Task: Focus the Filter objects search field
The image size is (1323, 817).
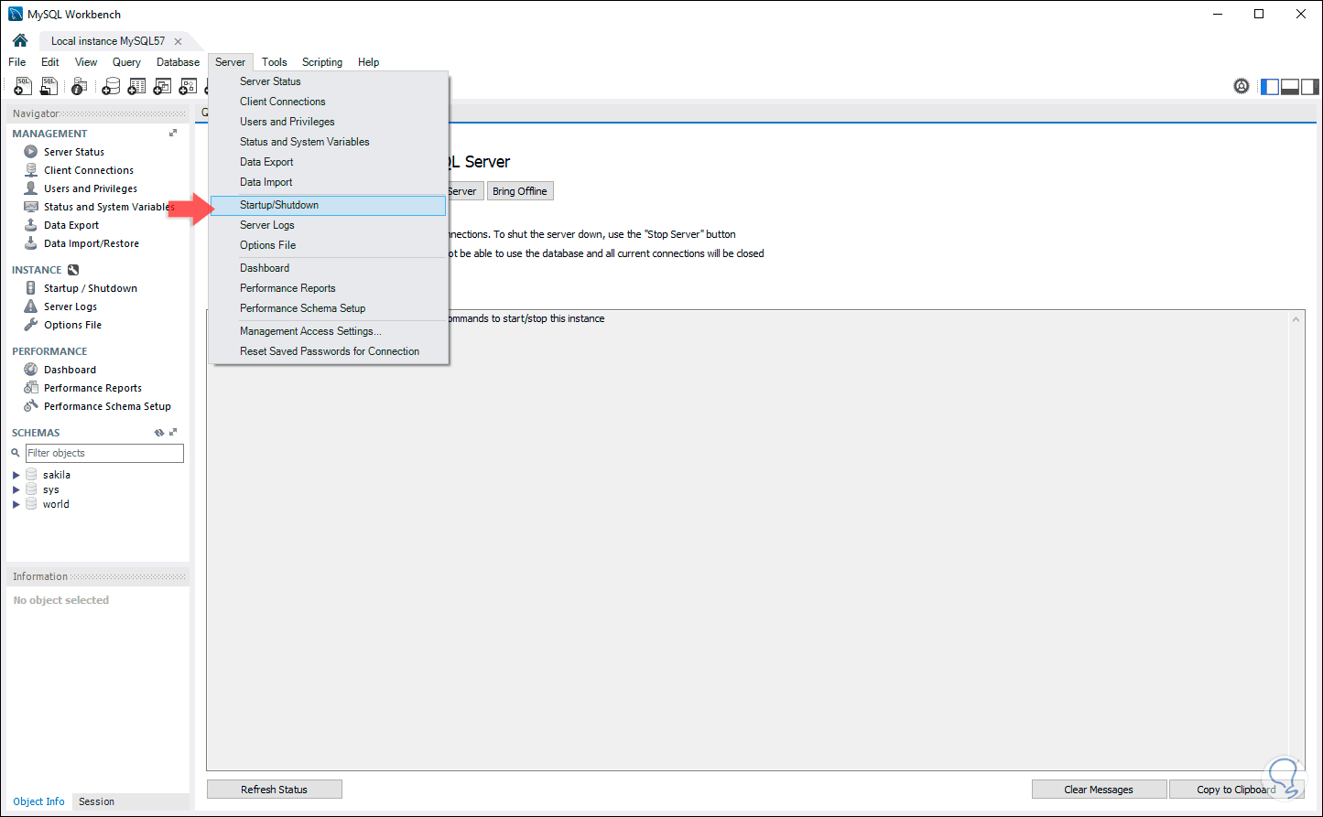Action: (x=104, y=453)
